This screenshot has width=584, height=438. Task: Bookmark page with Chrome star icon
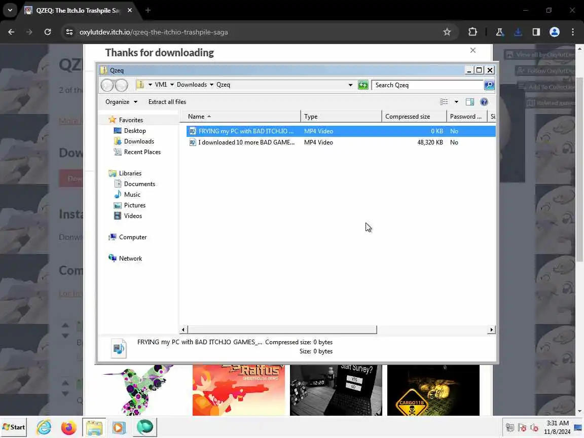coord(447,32)
